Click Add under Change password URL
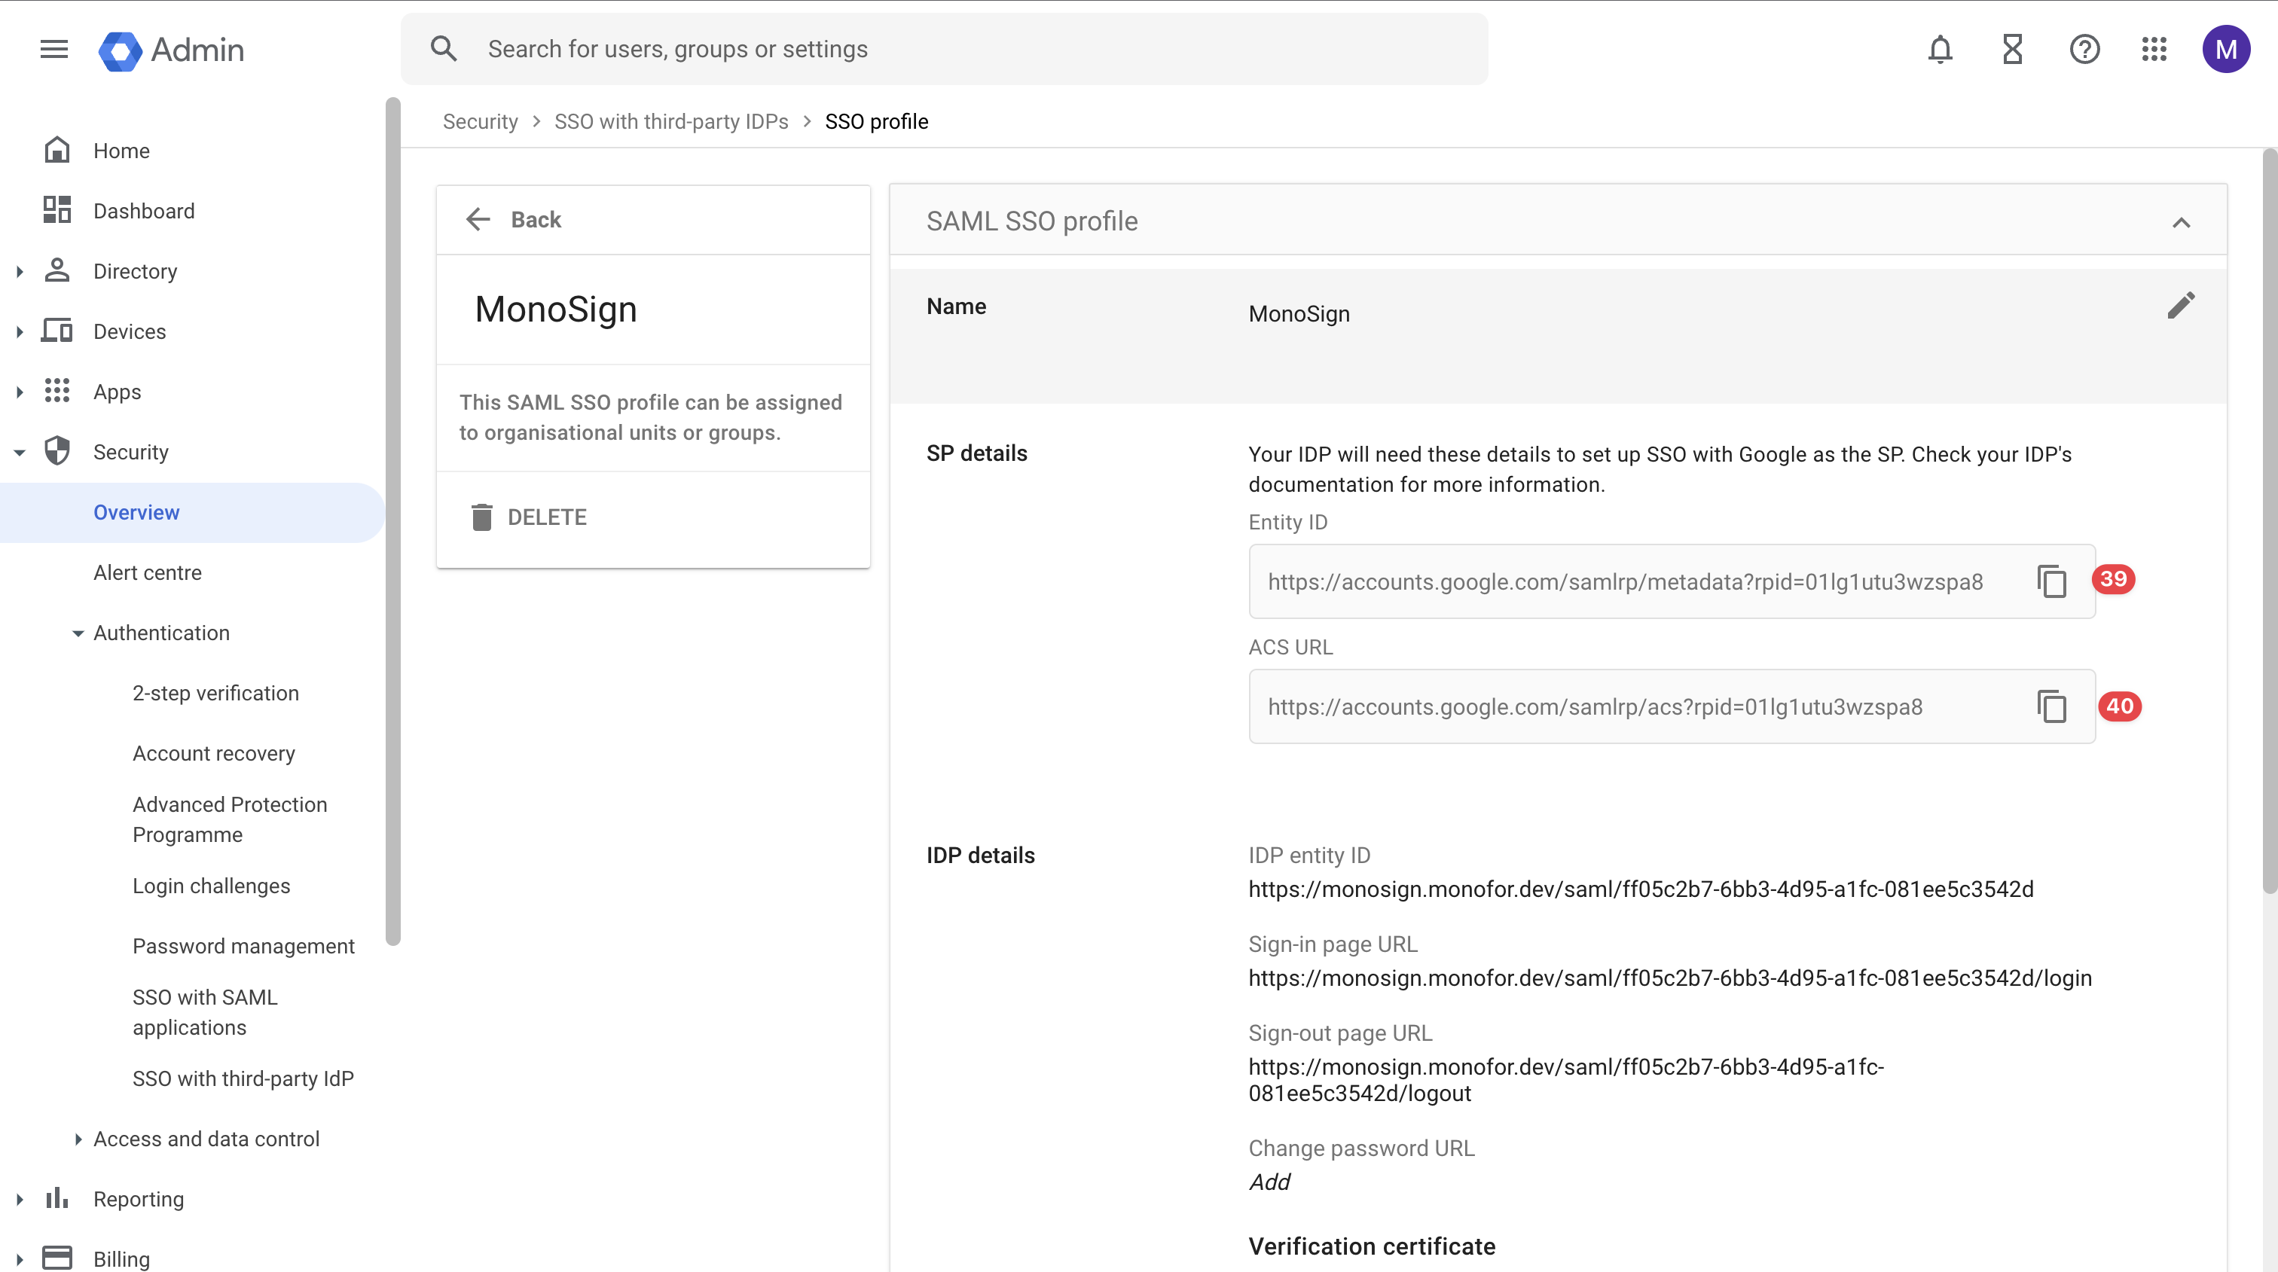 1269,1182
